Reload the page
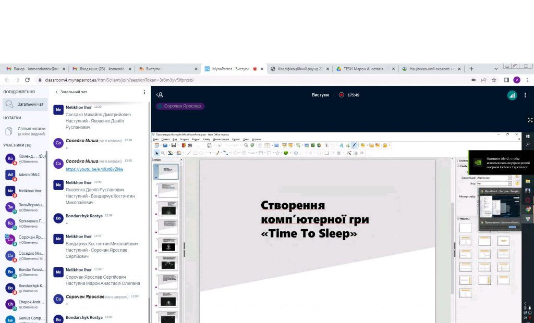The image size is (534, 323). click(27, 80)
